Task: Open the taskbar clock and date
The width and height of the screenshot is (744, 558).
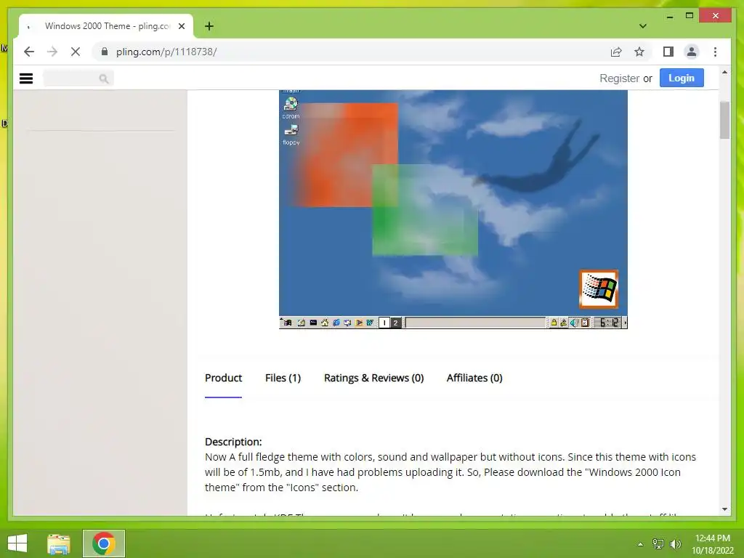Action: 712,544
